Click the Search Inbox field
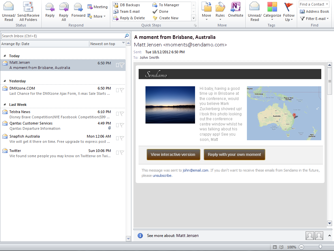 click(62, 36)
